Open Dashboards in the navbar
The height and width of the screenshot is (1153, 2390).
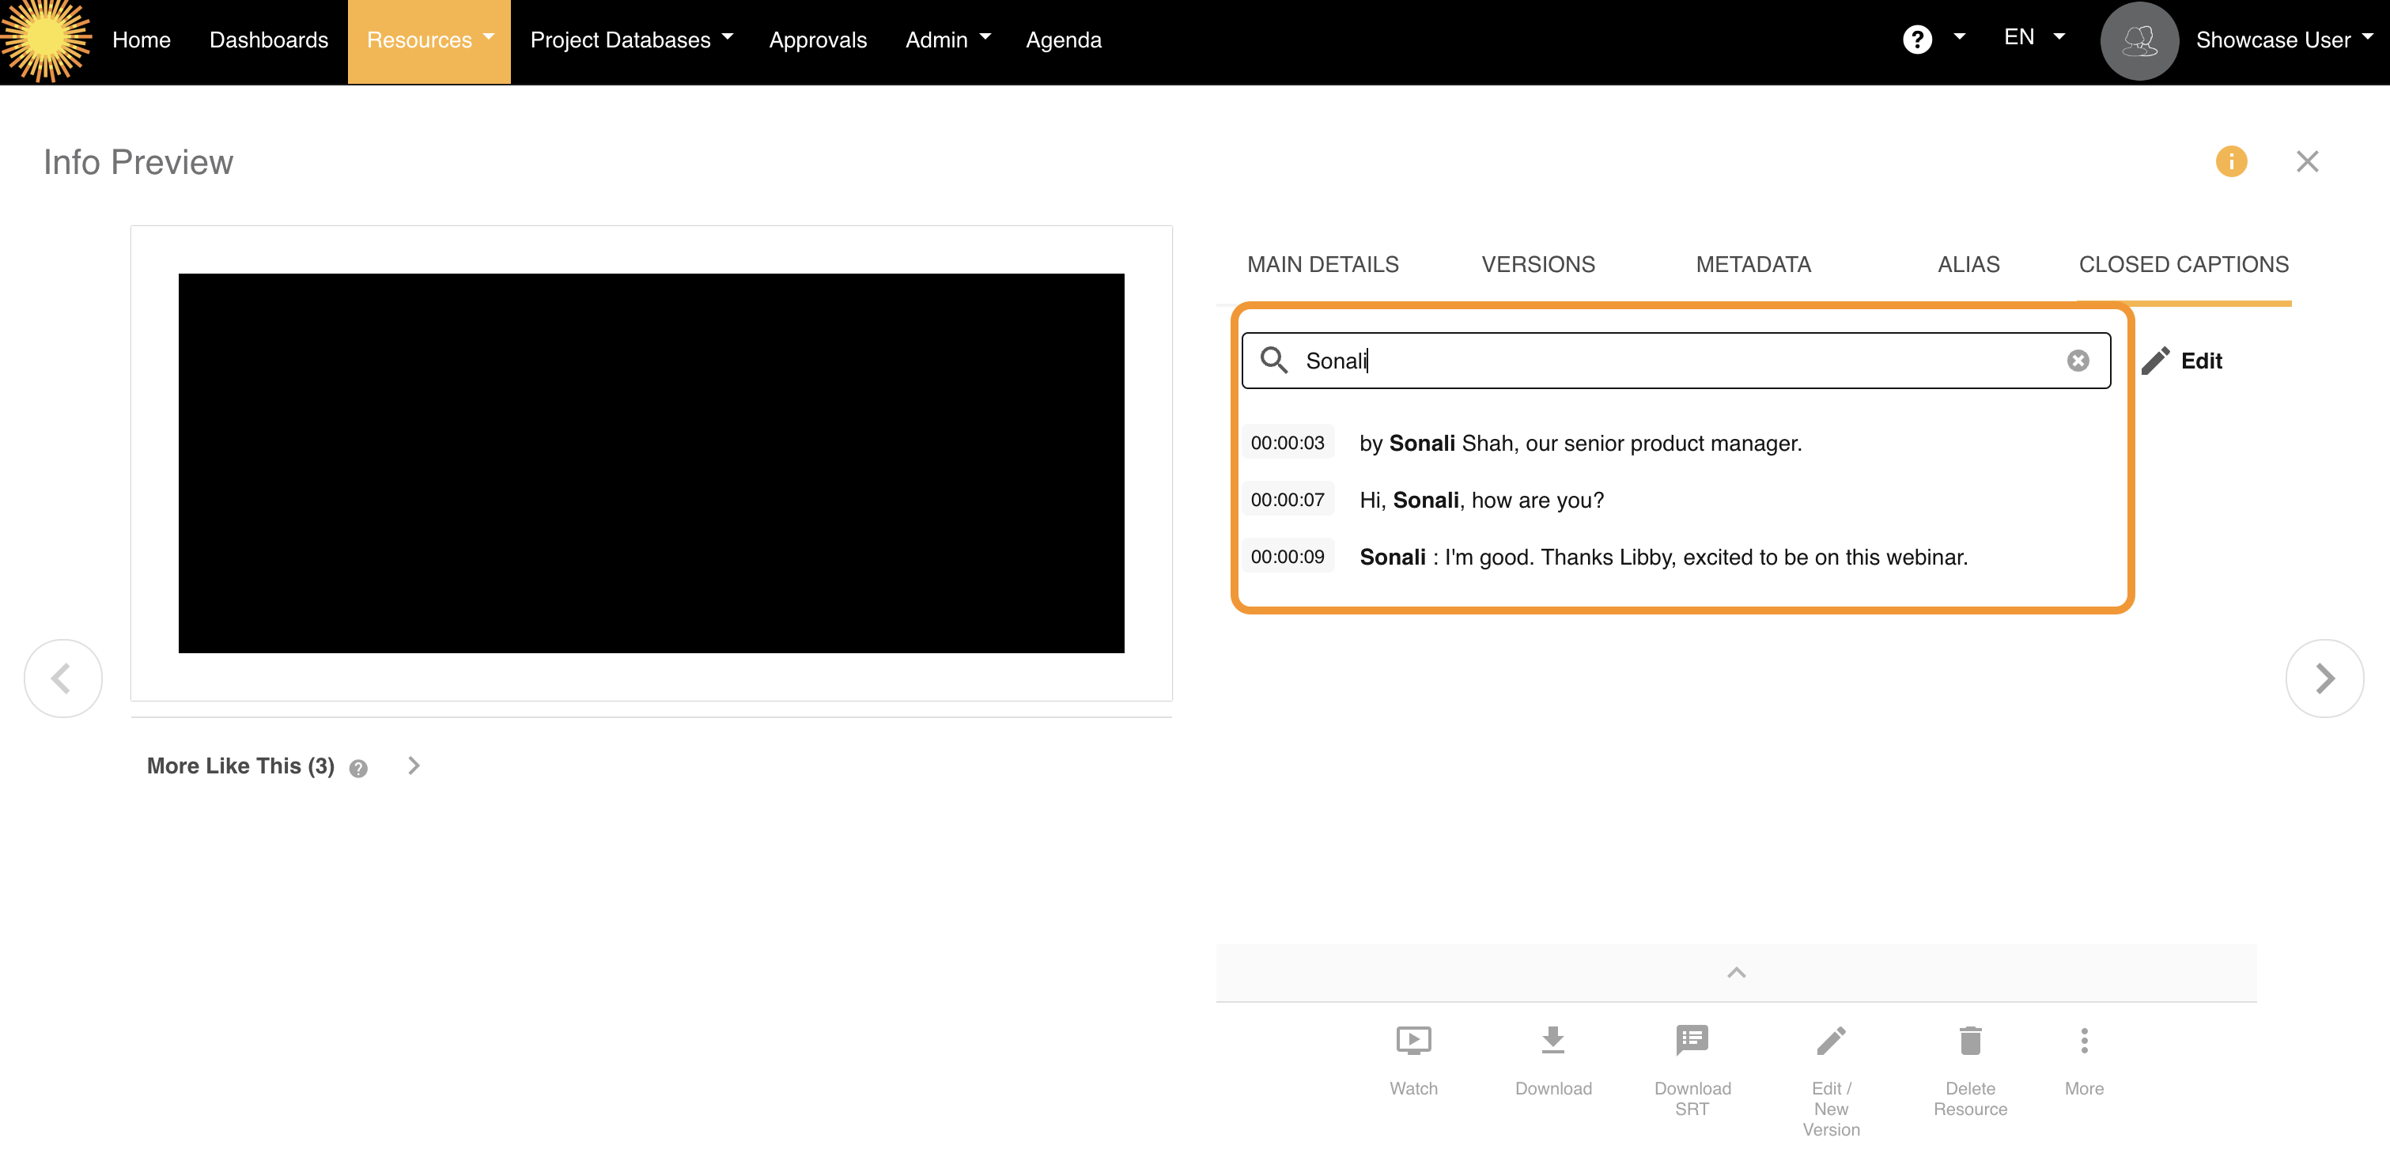(268, 40)
